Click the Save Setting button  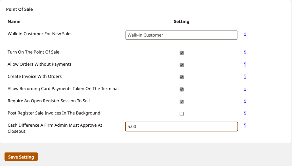point(21,157)
